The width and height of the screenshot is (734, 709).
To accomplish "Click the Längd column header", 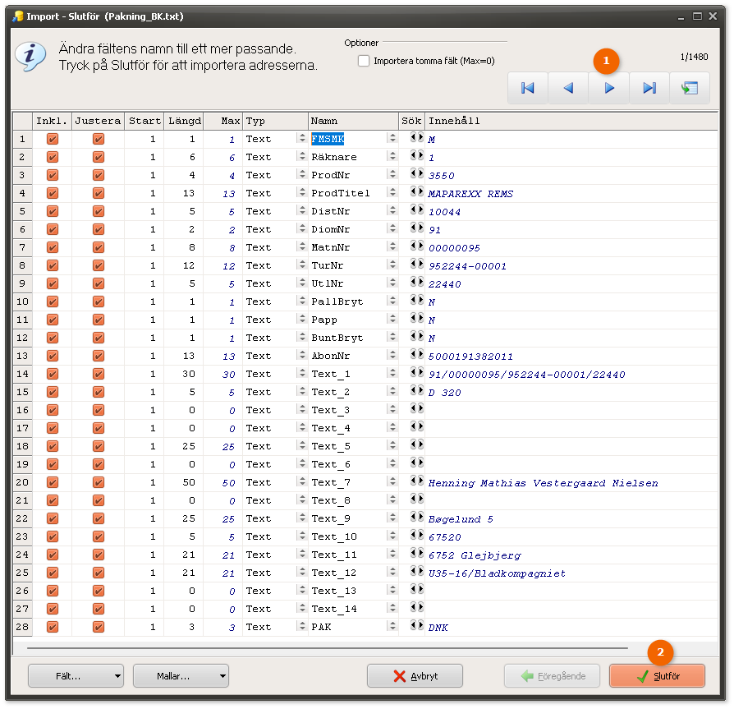I will [184, 121].
